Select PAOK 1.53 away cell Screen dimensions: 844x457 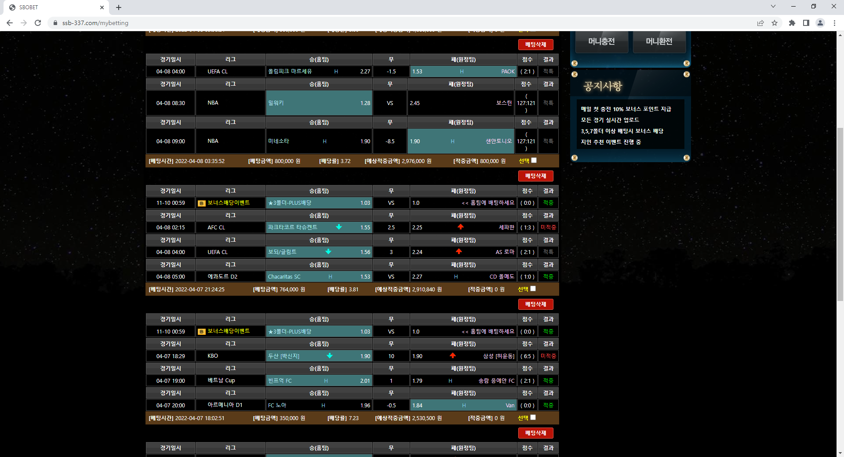tap(463, 71)
